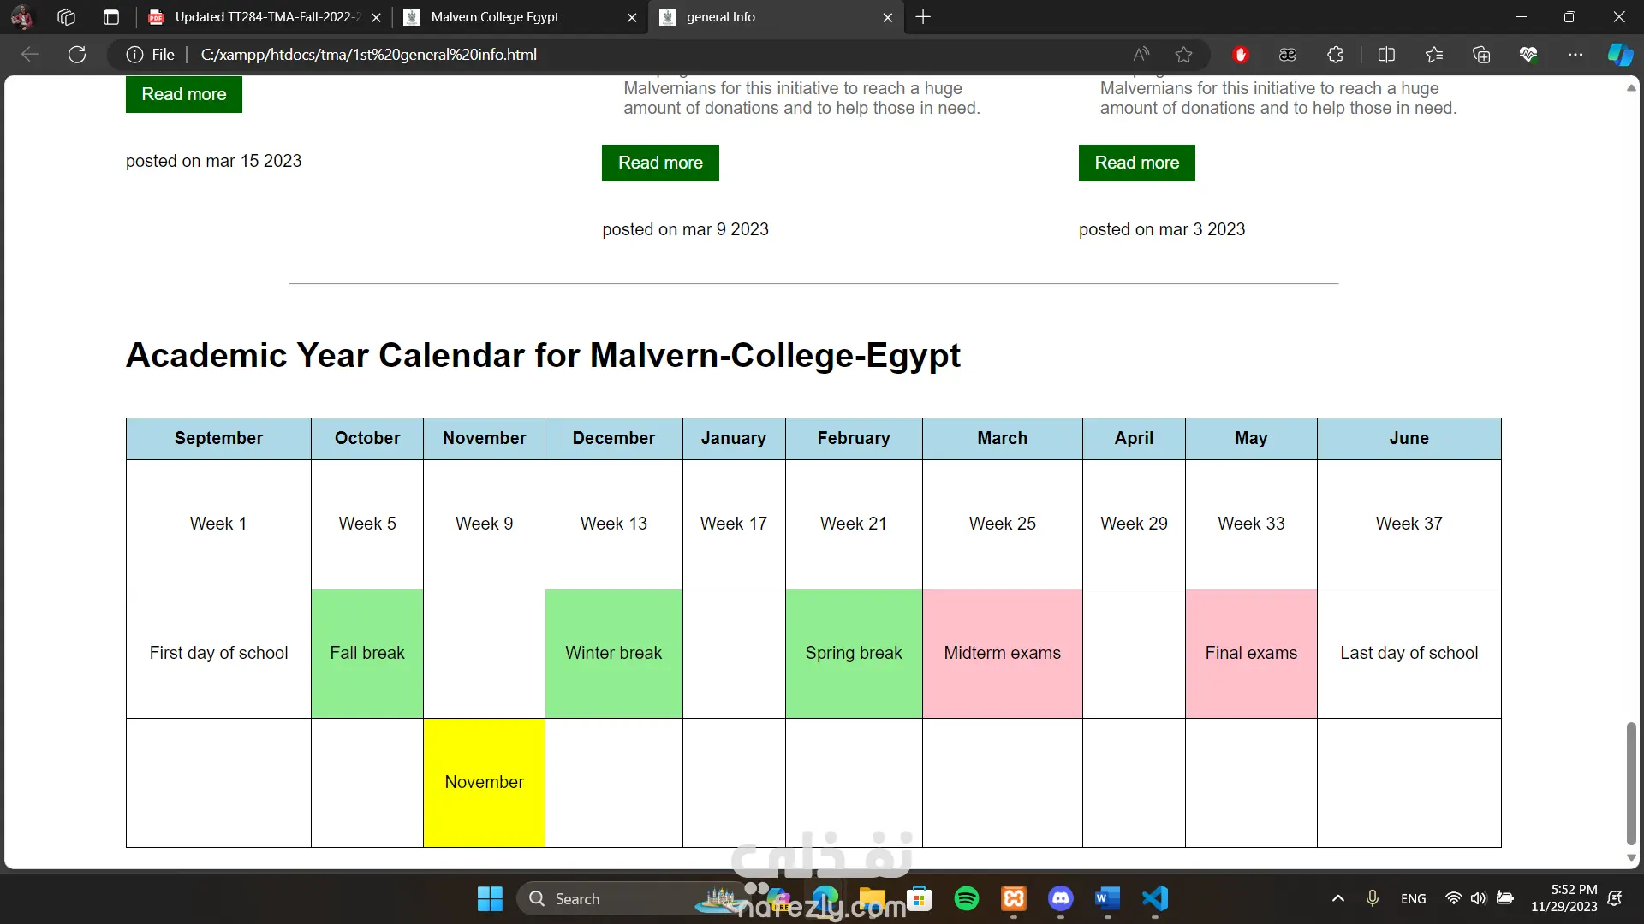Focus the address bar URL
Screen dimensions: 1644x924
[x=369, y=55]
